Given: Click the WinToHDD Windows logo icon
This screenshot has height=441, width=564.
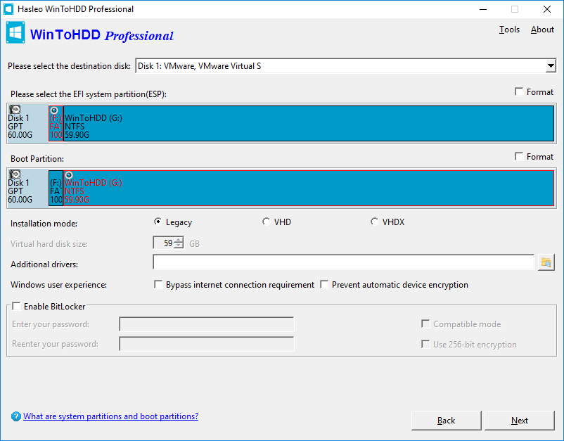Looking at the screenshot, I should pyautogui.click(x=16, y=34).
